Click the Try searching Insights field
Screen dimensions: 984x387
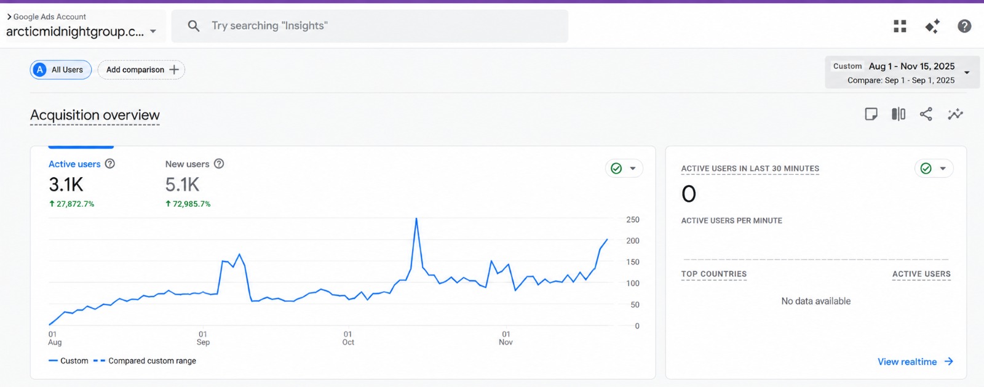(370, 26)
